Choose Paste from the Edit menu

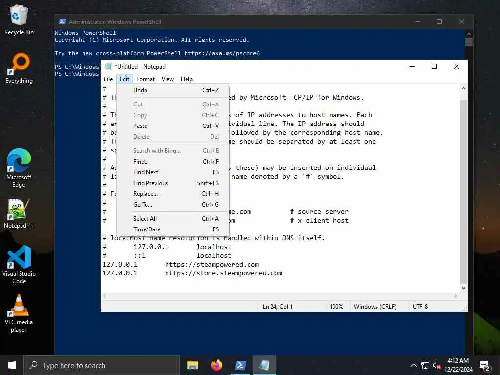tap(173, 126)
